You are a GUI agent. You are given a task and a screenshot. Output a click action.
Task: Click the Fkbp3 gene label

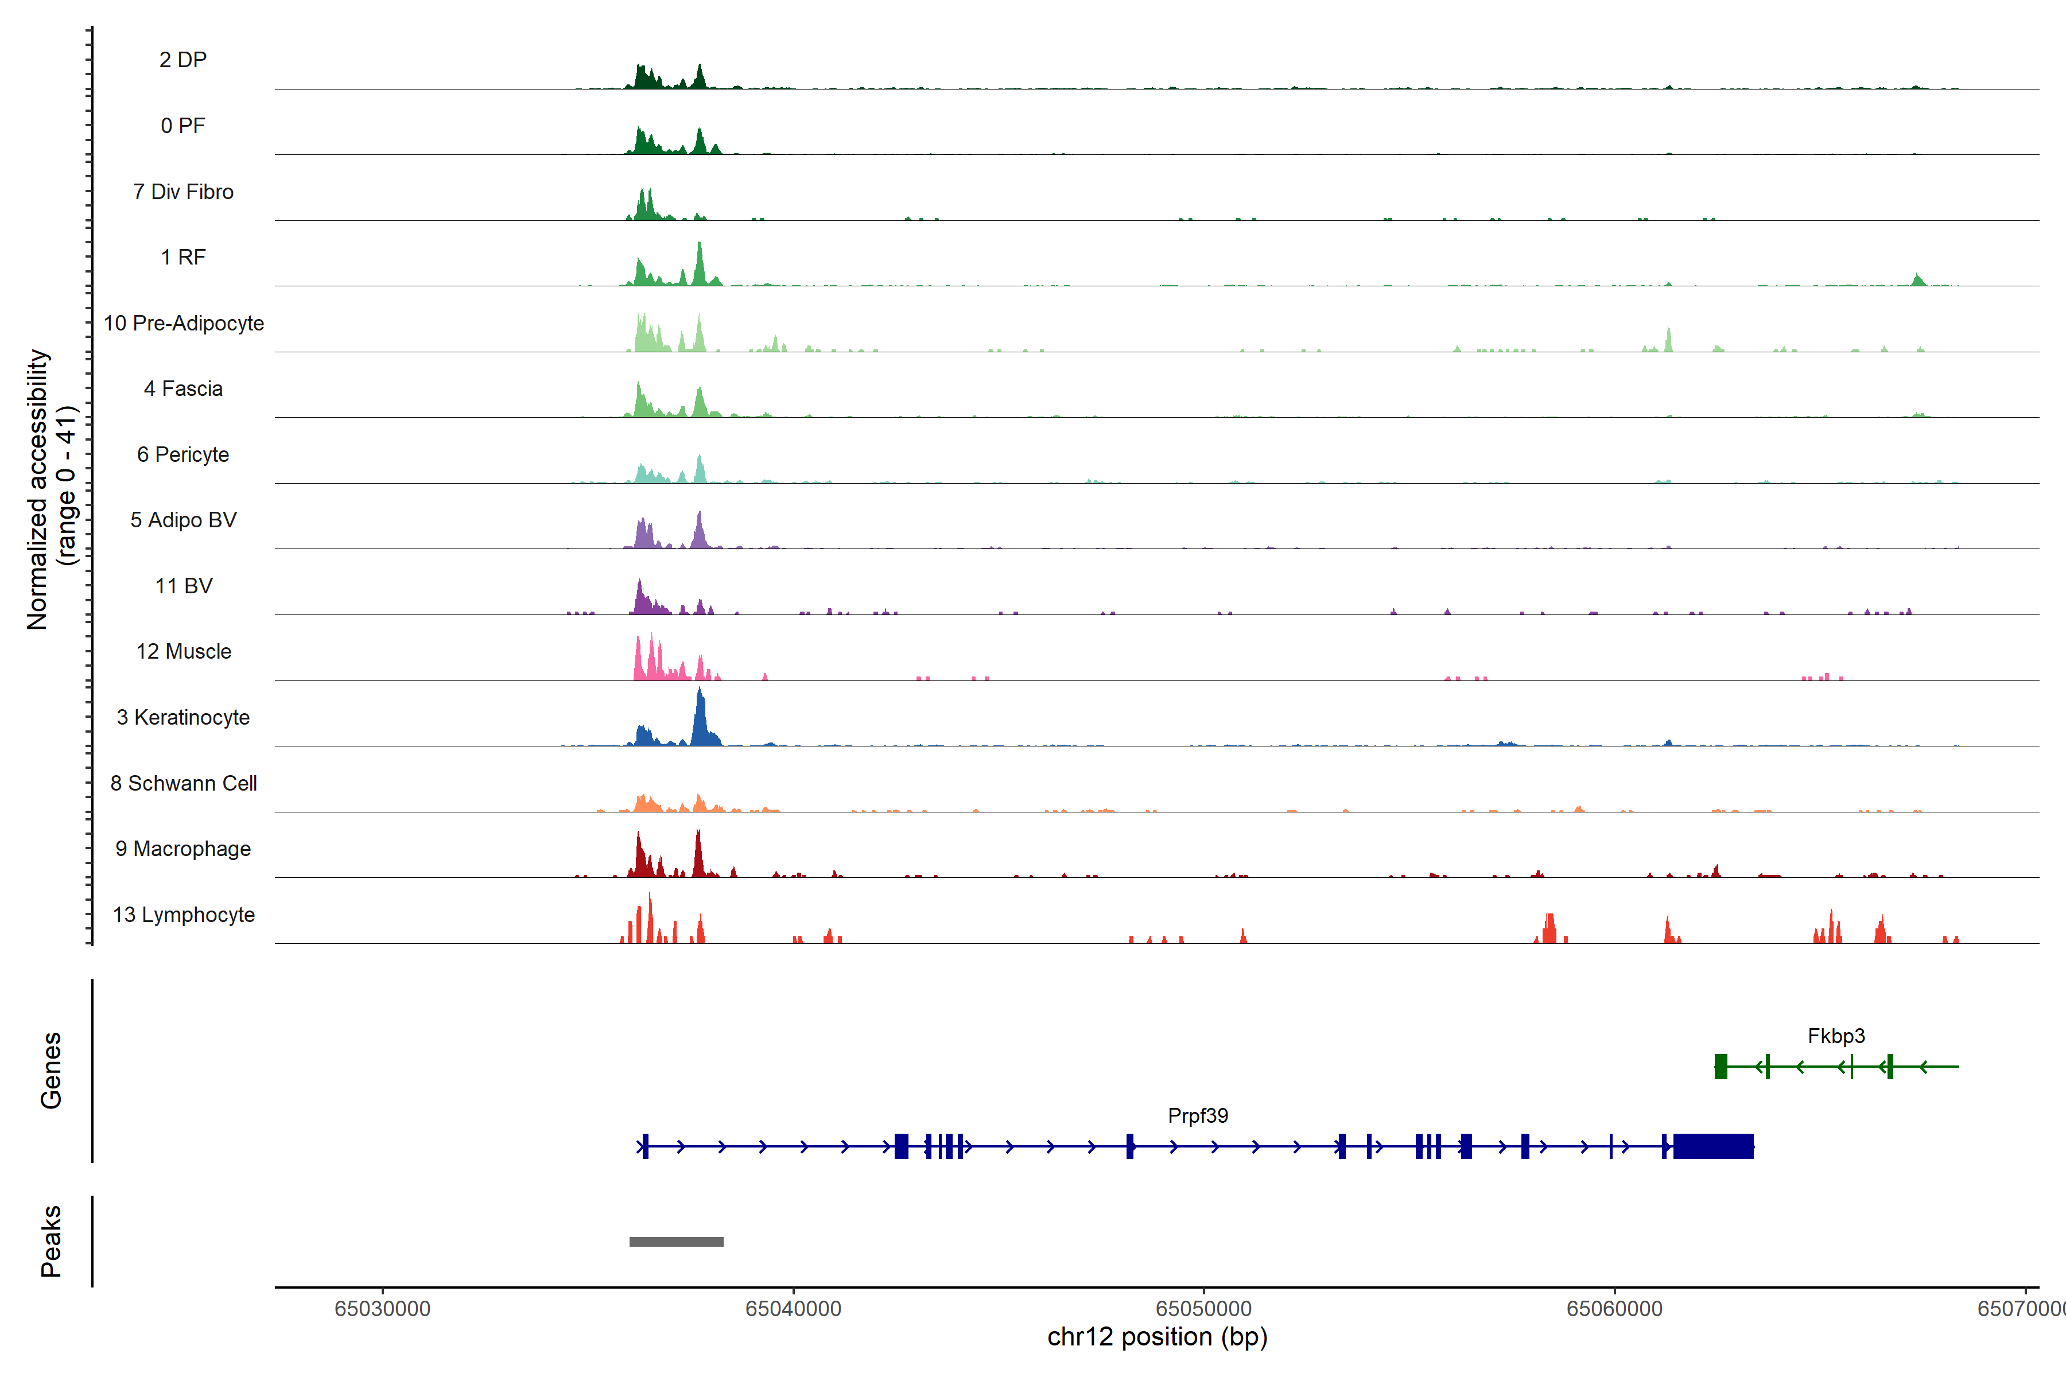[x=1836, y=1036]
